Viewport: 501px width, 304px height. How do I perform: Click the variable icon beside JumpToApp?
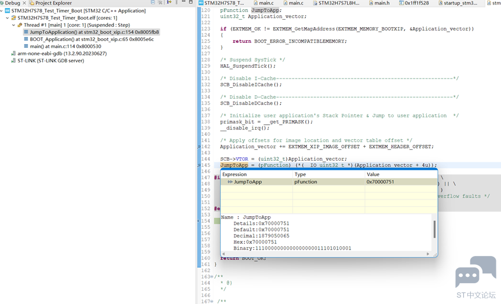click(x=230, y=182)
